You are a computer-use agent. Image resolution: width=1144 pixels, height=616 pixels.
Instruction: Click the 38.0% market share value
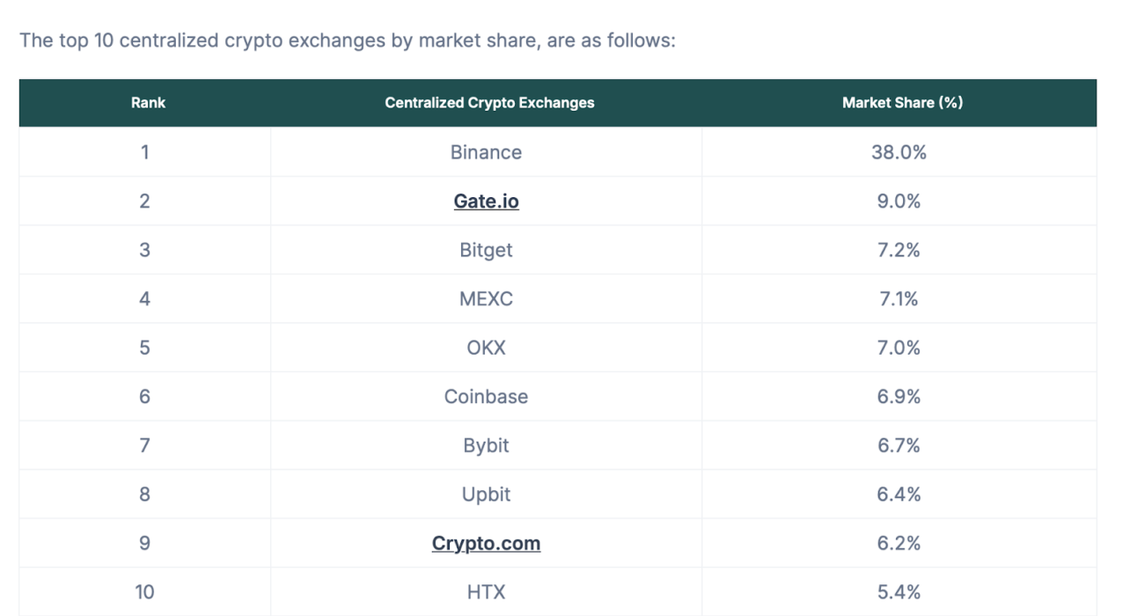[x=898, y=152]
